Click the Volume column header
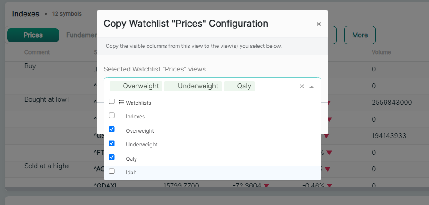The height and width of the screenshot is (205, 429). [381, 52]
